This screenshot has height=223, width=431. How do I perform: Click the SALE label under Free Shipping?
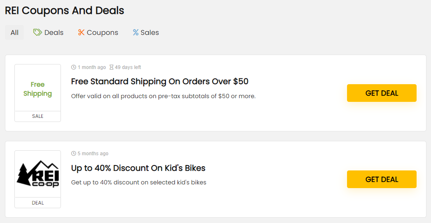[37, 116]
